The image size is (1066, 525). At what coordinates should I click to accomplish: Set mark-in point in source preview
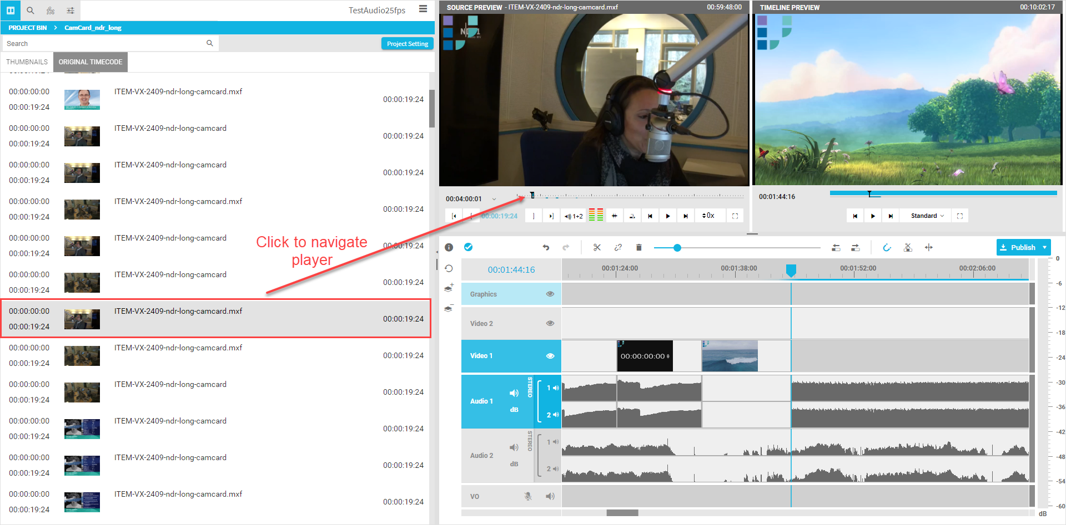(x=471, y=216)
